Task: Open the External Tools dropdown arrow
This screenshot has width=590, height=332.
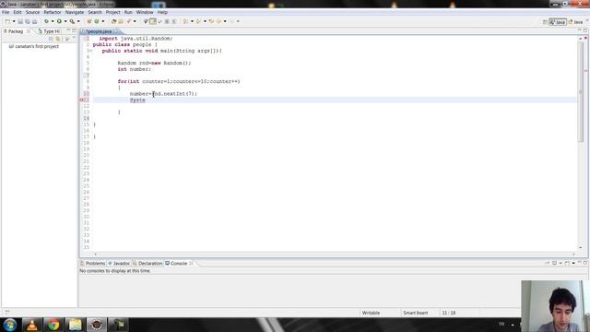Action: click(78, 21)
